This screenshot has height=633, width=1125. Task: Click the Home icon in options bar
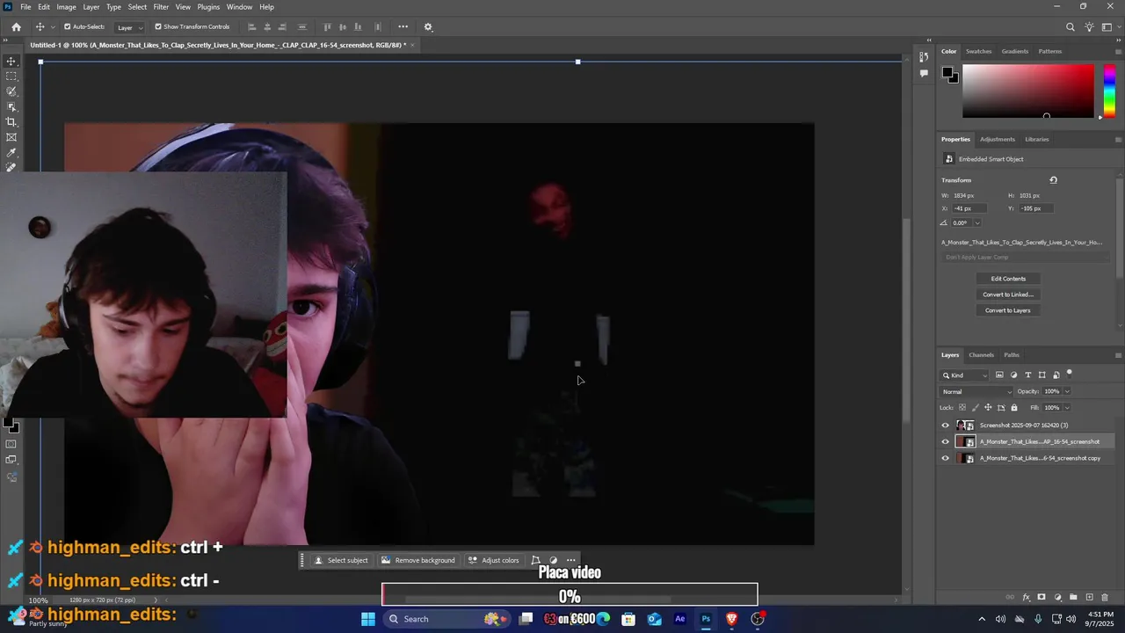pyautogui.click(x=16, y=27)
